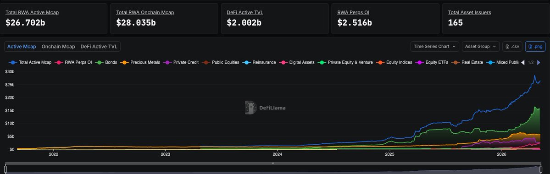This screenshot has width=550, height=174.
Task: Toggle Equity Indices legend series
Action: point(394,62)
